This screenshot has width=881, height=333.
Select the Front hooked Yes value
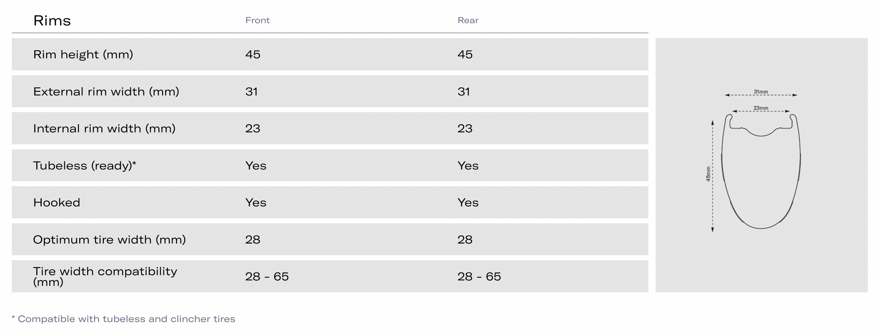coord(256,203)
